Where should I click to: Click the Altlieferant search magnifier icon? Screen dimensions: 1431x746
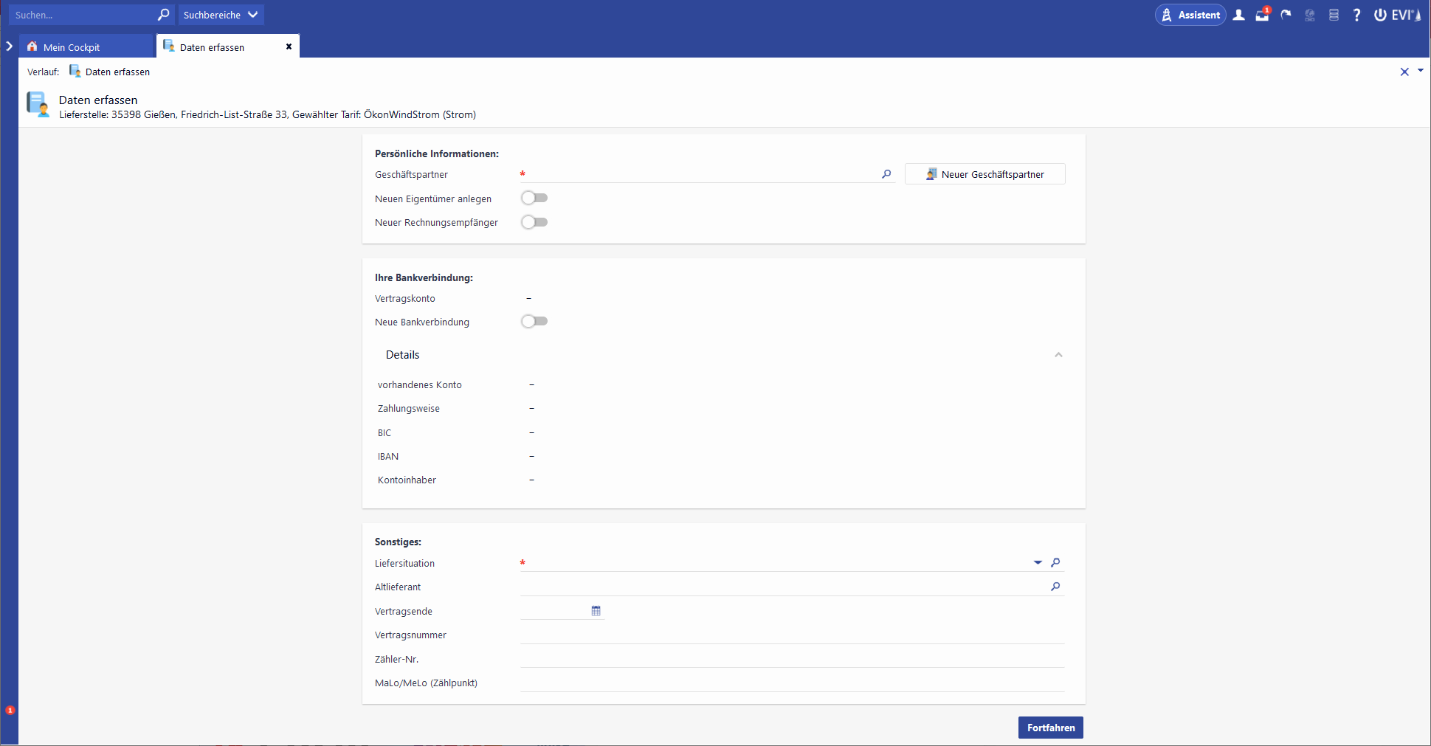coord(1055,587)
